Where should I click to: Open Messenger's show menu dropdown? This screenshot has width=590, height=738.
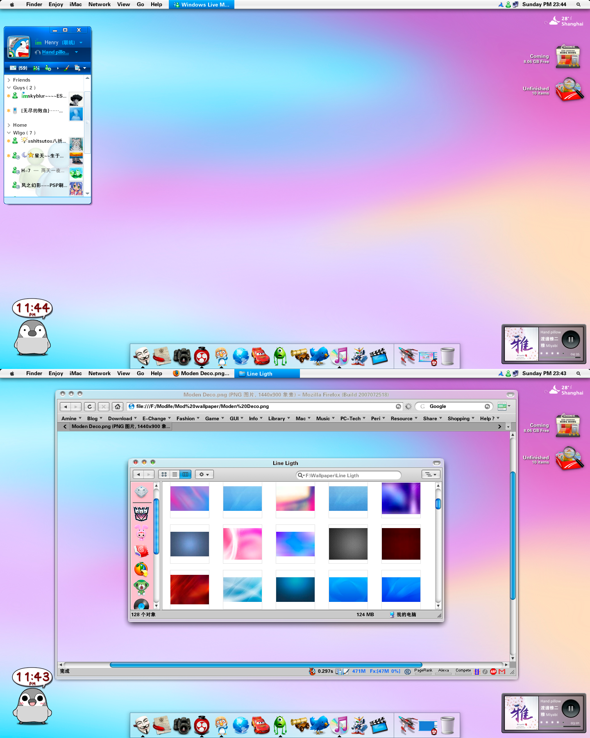tap(85, 68)
